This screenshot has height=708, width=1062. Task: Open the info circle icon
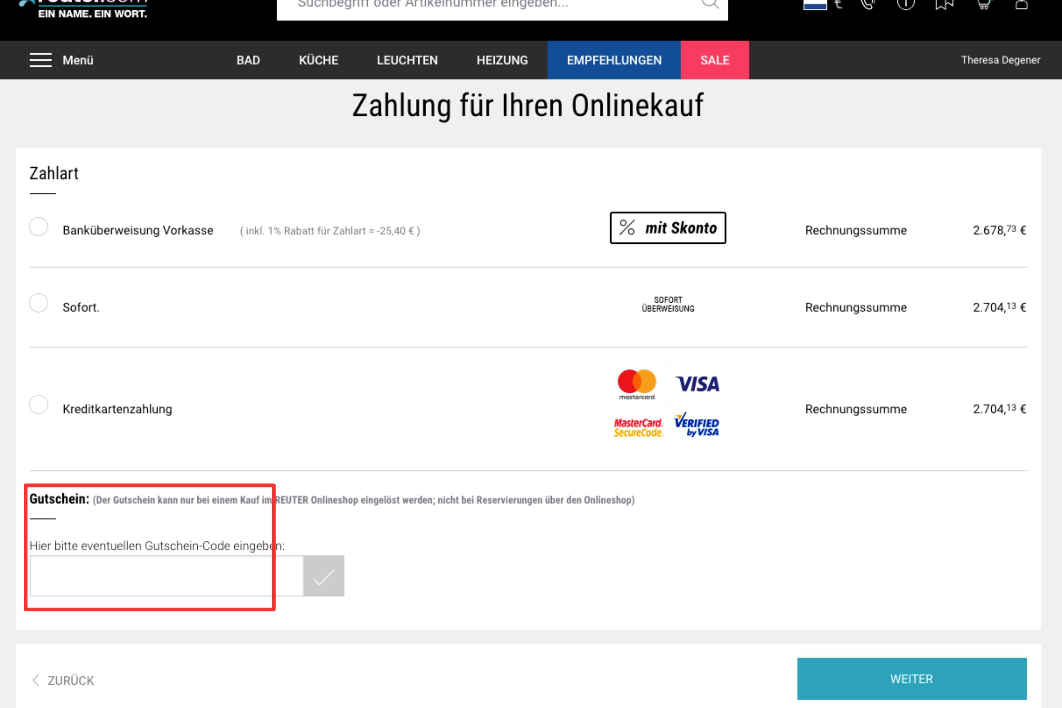[905, 4]
